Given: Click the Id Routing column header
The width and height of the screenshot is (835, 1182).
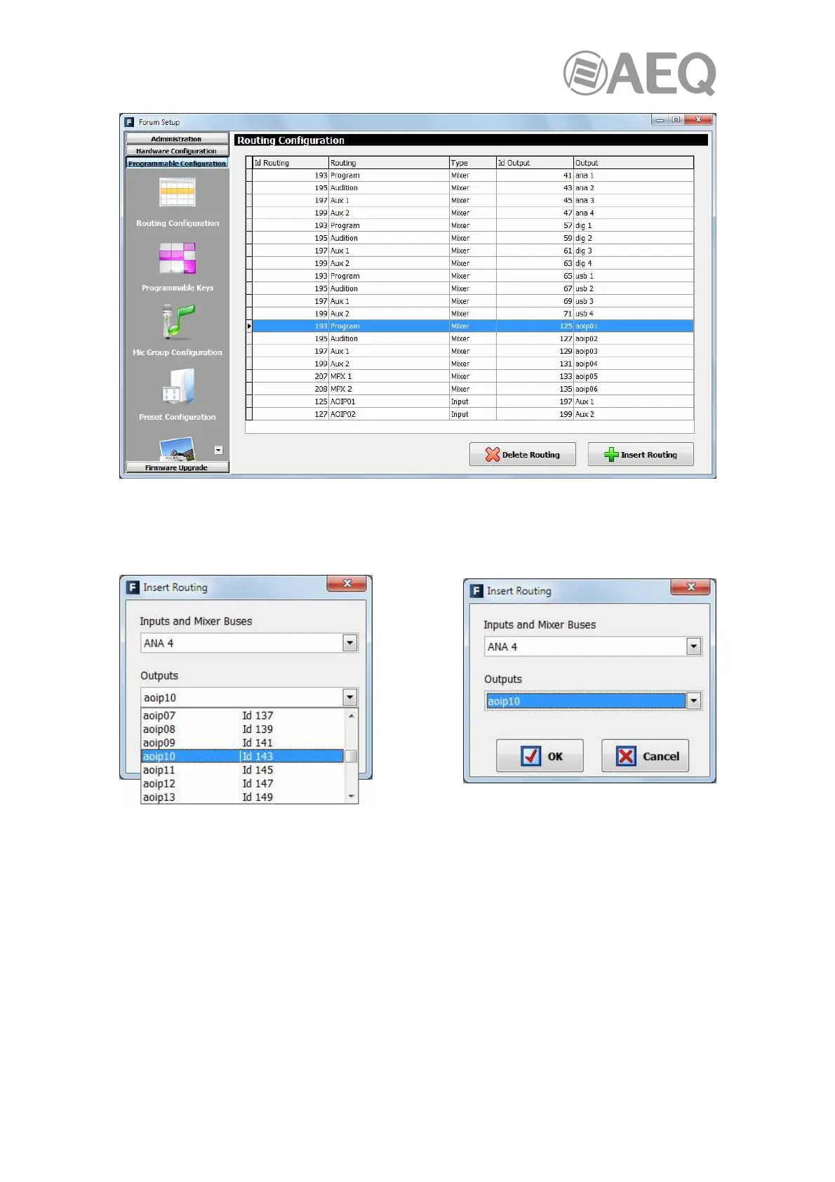Looking at the screenshot, I should pos(290,163).
